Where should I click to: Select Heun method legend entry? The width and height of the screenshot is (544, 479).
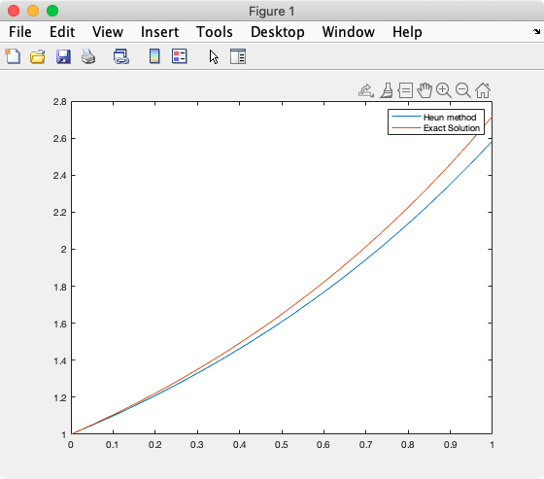pos(450,118)
